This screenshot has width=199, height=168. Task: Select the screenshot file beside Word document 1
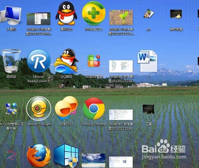tap(121, 66)
